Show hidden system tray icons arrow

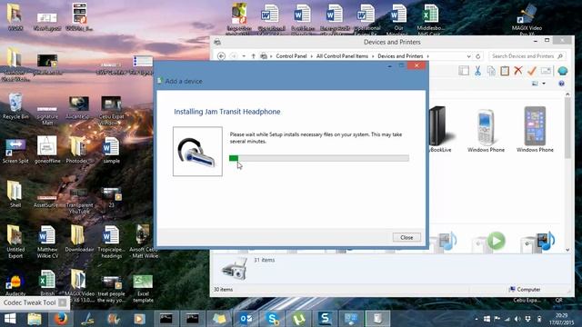point(477,319)
